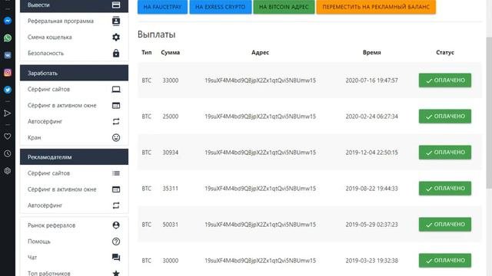Open Instagram in the browser sidebar
This screenshot has height=276, width=492.
coord(8,73)
